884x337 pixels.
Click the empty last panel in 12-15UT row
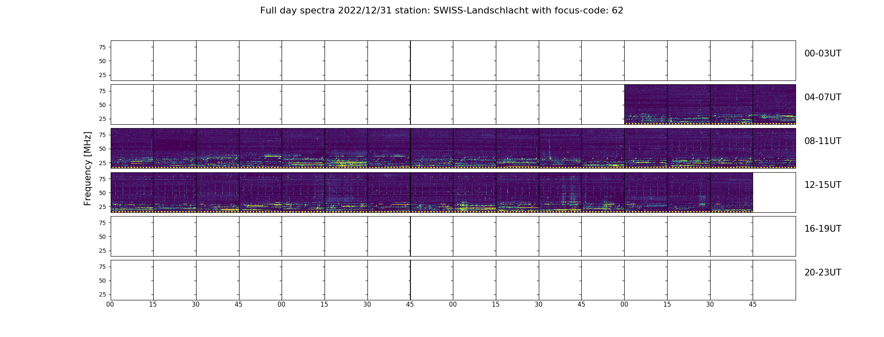pos(774,192)
